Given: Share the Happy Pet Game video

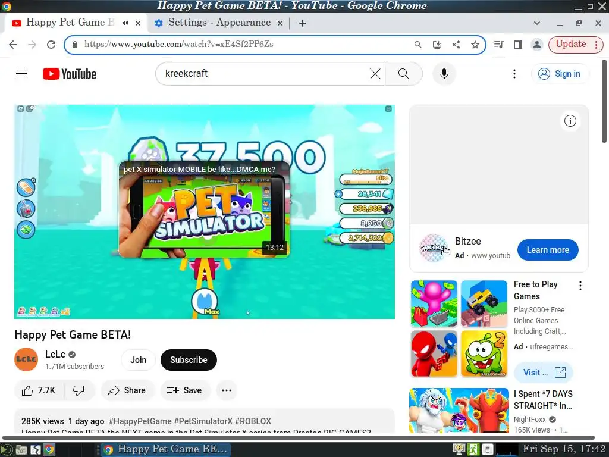Looking at the screenshot, I should pyautogui.click(x=127, y=390).
